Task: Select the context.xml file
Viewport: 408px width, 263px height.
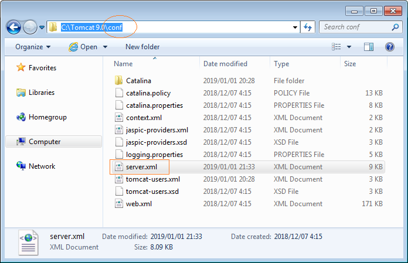Action: click(x=144, y=118)
